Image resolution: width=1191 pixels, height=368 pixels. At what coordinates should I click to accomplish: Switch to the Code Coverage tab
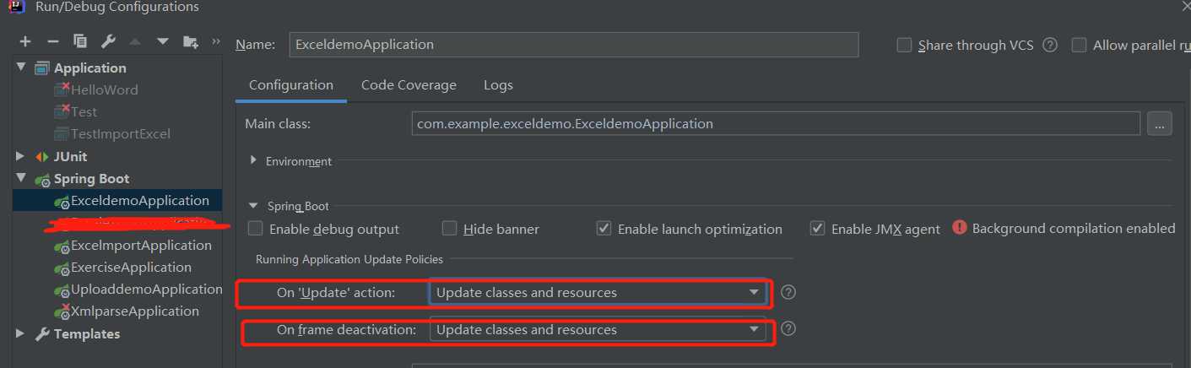pos(409,85)
